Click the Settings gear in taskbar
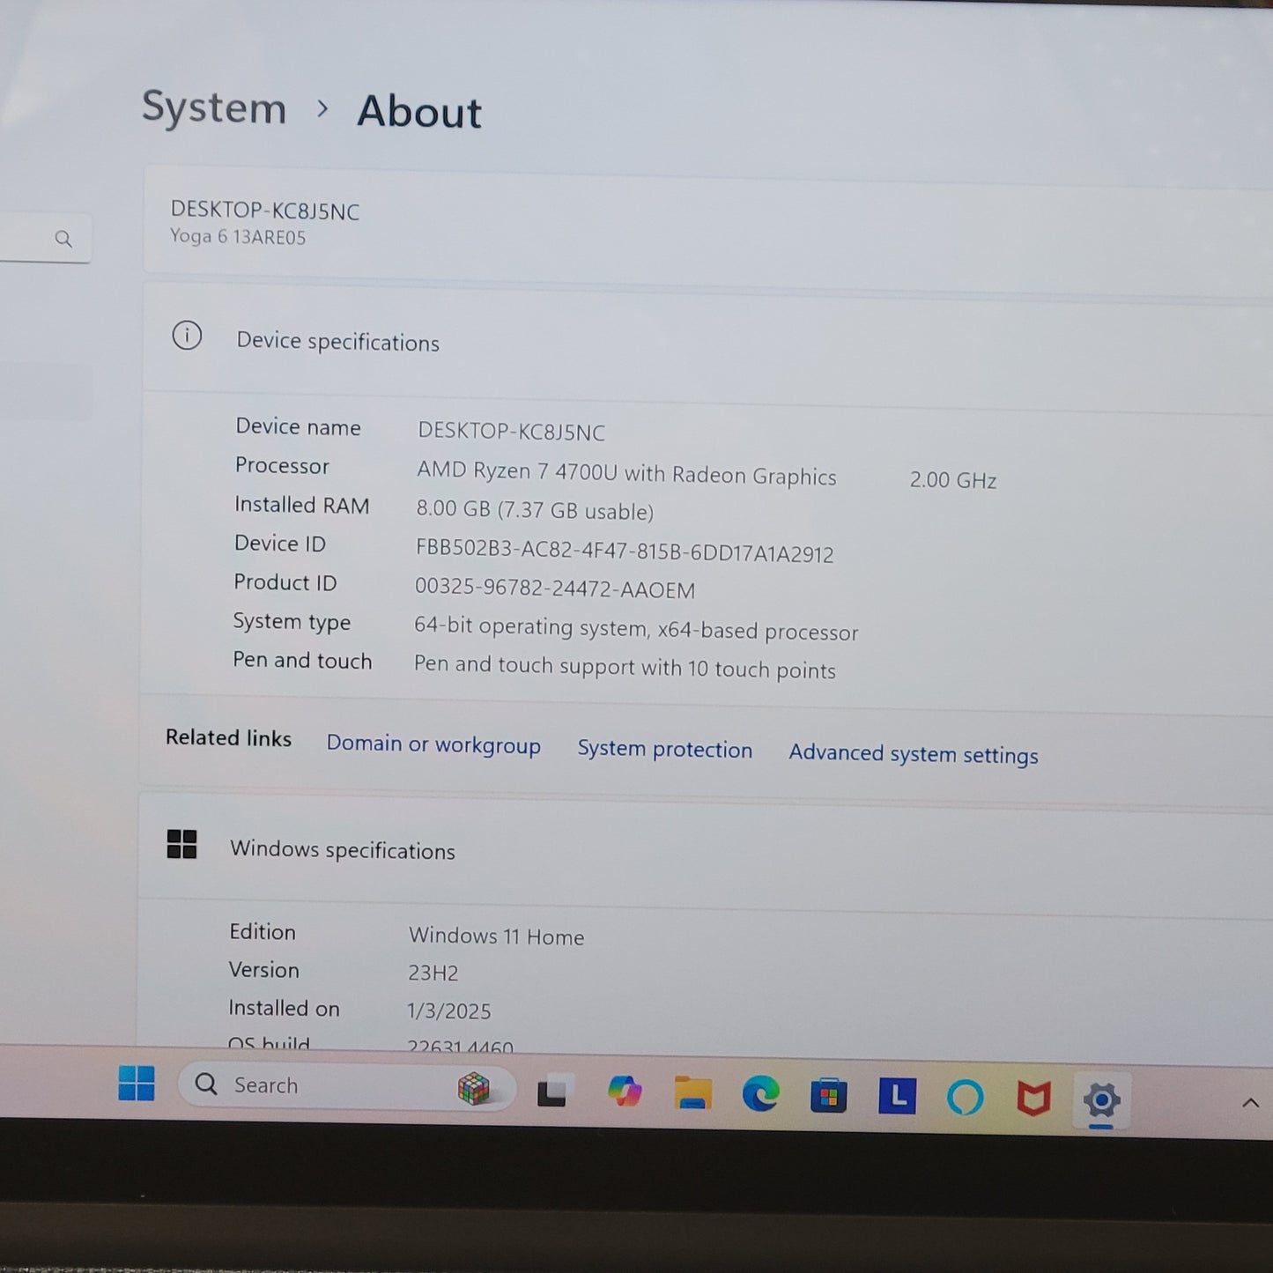This screenshot has height=1273, width=1273. (1101, 1100)
